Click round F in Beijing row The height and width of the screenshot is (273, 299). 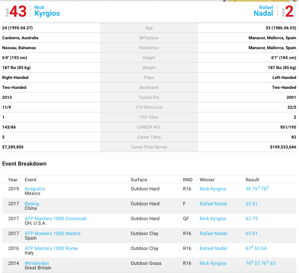click(x=184, y=204)
